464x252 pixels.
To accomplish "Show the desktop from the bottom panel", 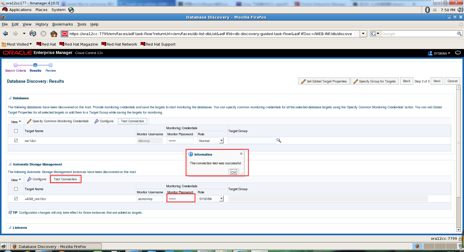I will tap(3, 246).
